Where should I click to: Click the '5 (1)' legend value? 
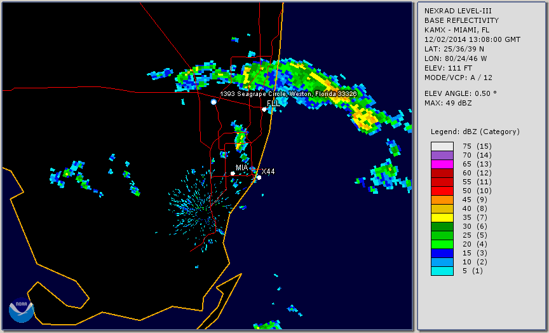coord(472,271)
